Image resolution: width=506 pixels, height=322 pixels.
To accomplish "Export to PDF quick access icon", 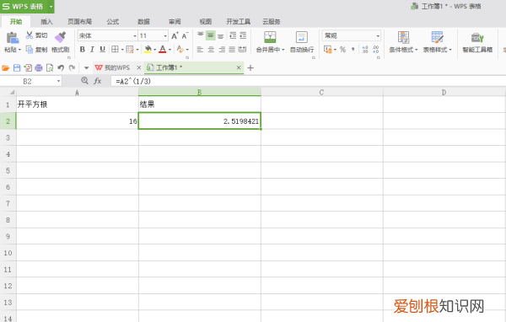I will click(28, 67).
